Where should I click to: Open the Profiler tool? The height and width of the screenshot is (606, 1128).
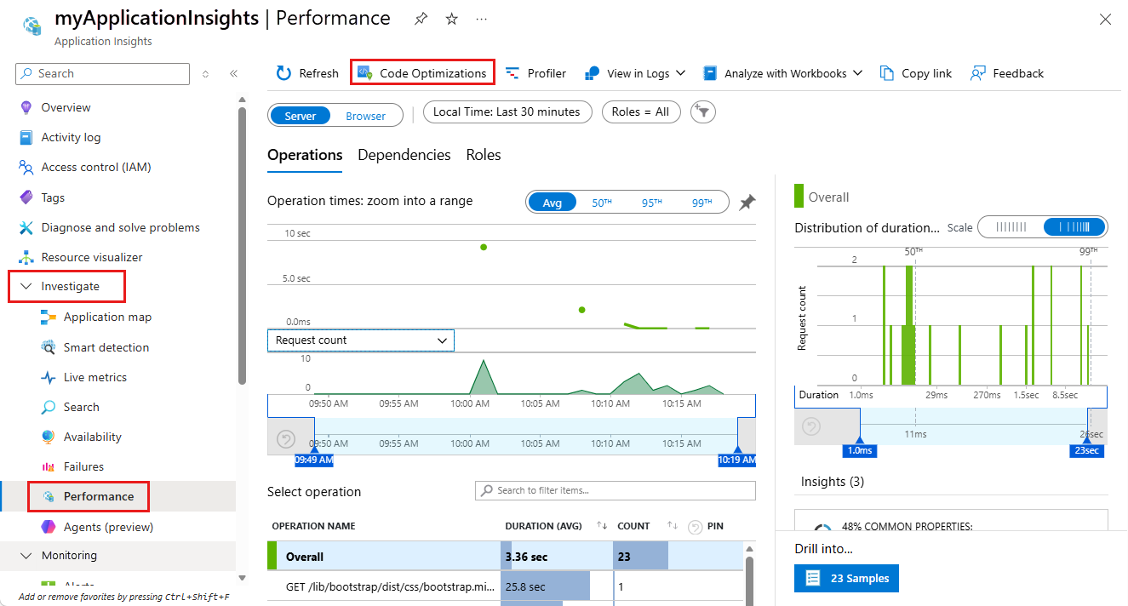click(535, 73)
